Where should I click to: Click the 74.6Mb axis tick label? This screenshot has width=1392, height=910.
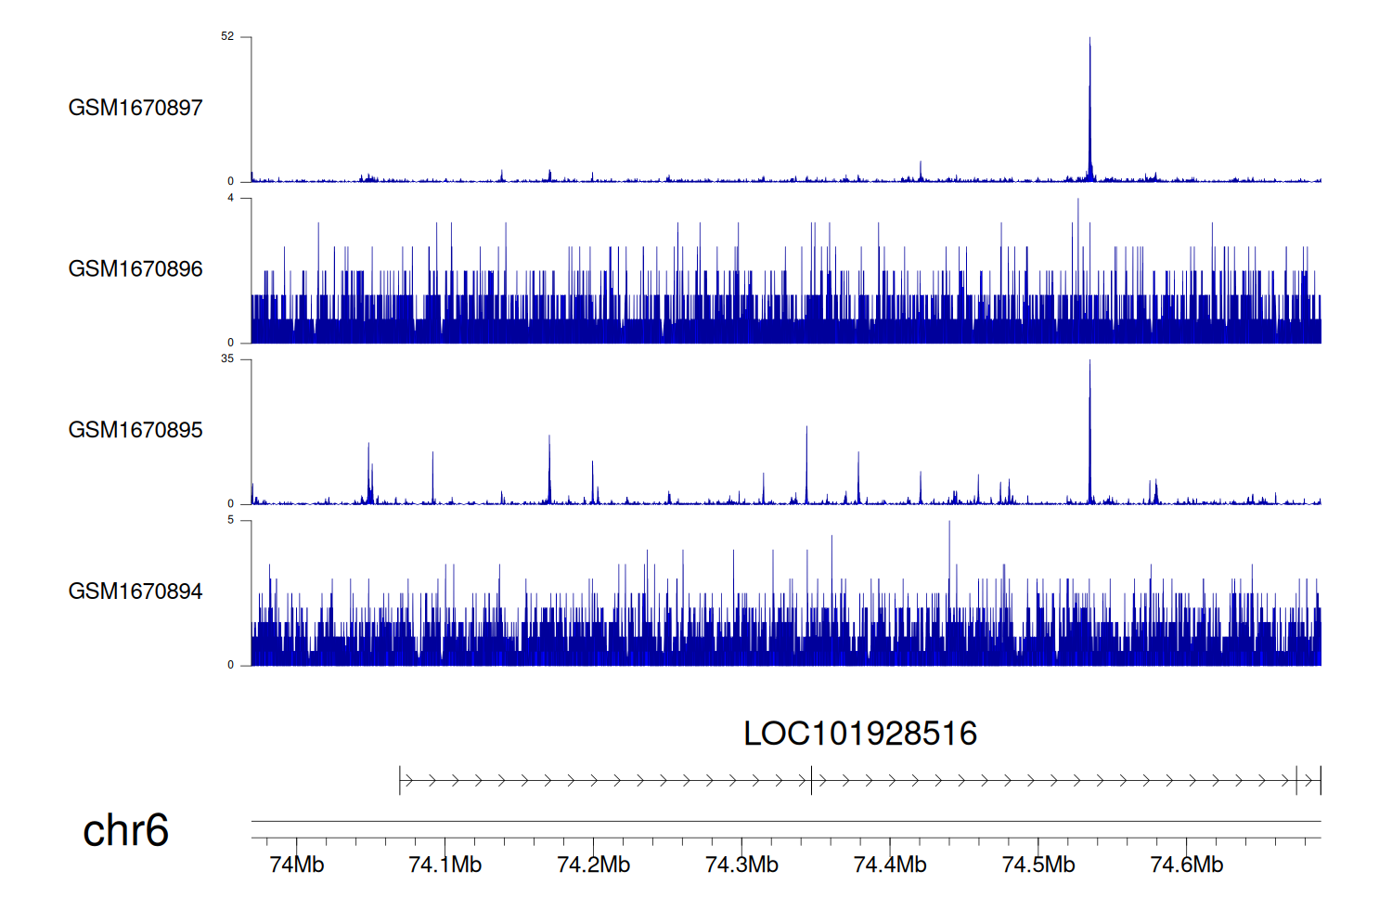(x=1186, y=864)
